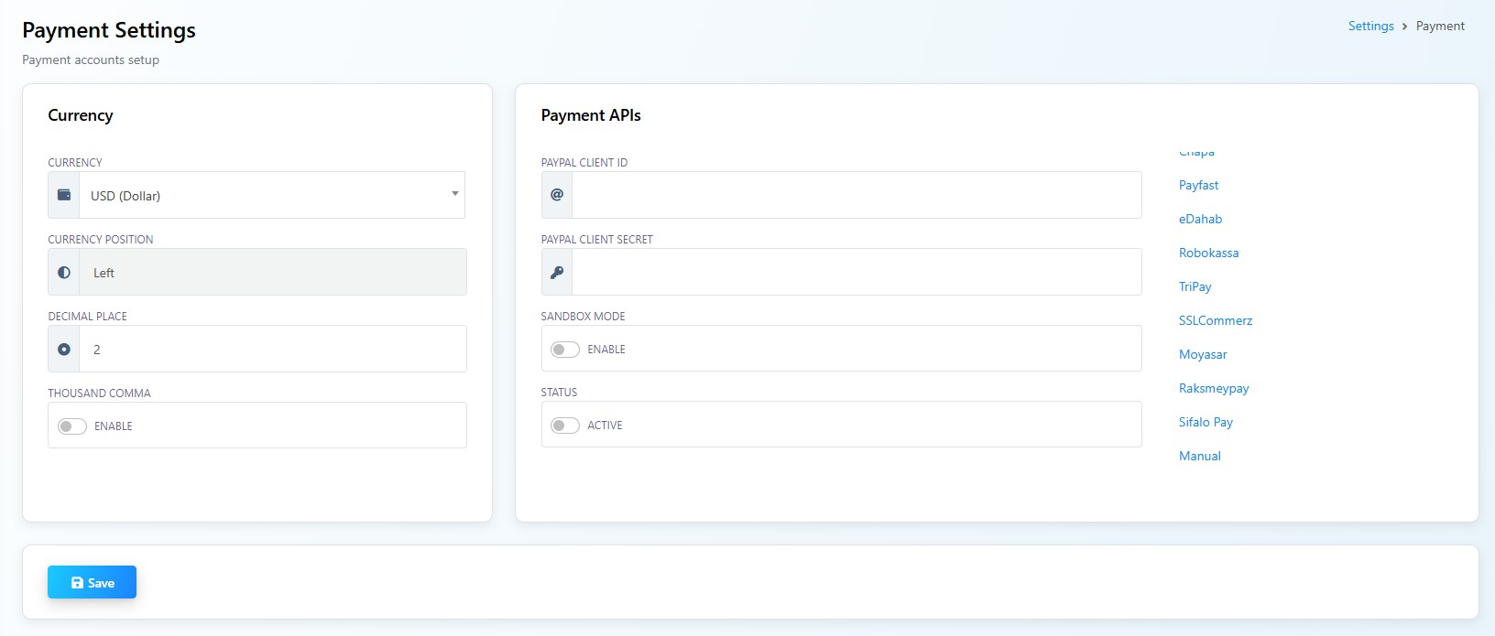This screenshot has height=636, width=1495.
Task: Click the half-circle Currency Position icon
Action: tap(64, 273)
